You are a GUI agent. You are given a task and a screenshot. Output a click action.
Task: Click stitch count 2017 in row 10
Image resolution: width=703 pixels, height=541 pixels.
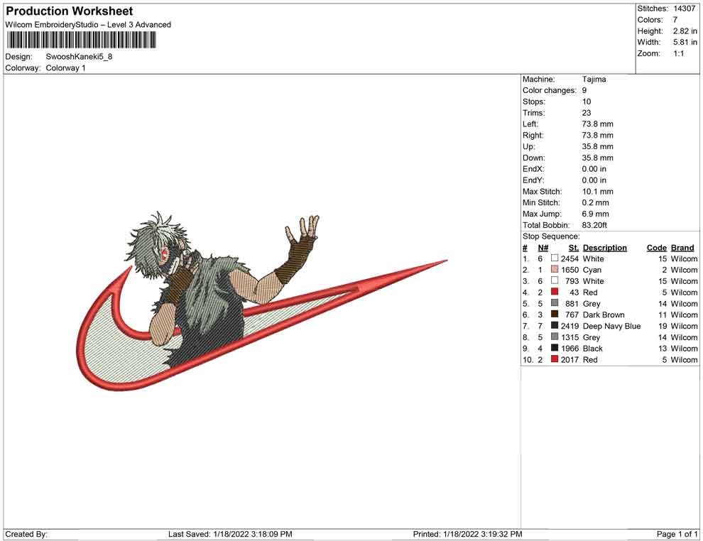570,359
